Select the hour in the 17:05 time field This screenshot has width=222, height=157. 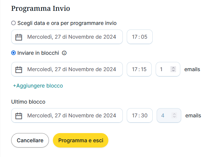click(x=135, y=37)
